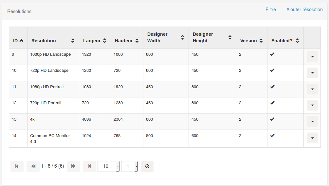Sort by Designer Width column
The height and width of the screenshot is (186, 329).
click(182, 37)
